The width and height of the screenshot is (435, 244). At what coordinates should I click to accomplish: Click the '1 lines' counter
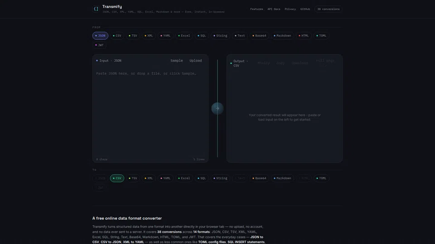(x=199, y=160)
